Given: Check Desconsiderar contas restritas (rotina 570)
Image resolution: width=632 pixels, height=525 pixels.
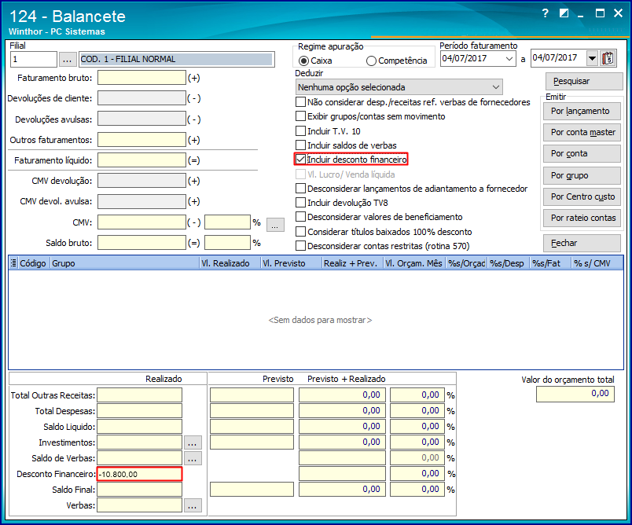Looking at the screenshot, I should 301,246.
